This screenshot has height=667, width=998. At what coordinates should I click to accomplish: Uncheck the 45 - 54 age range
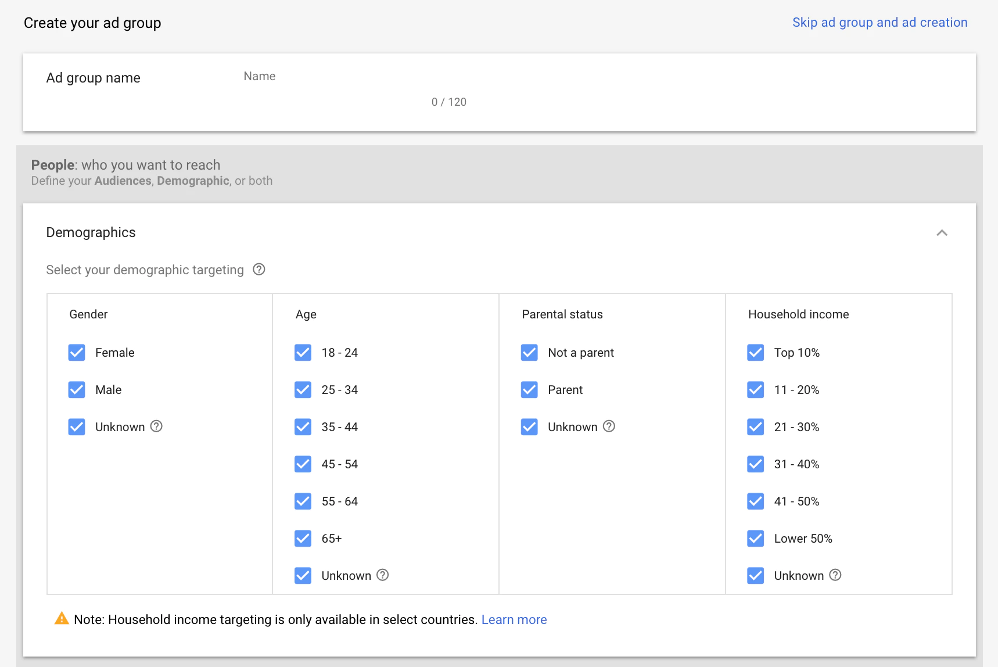(x=303, y=464)
